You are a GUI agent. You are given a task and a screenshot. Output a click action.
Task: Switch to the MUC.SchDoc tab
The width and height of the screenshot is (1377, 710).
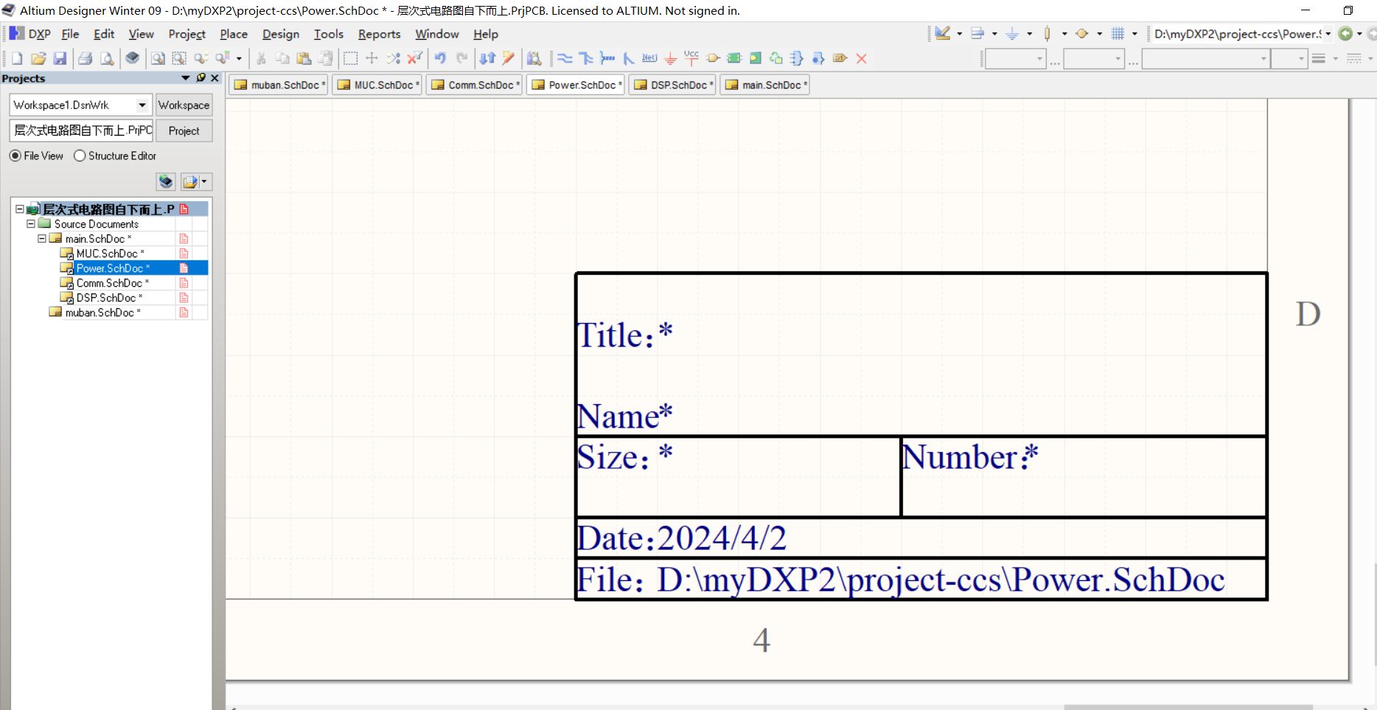(377, 85)
